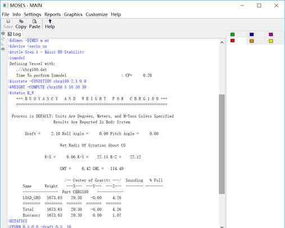The image size is (285, 228).
Task: Click 'Results Are Reported In Body System'
Action: click(x=92, y=122)
